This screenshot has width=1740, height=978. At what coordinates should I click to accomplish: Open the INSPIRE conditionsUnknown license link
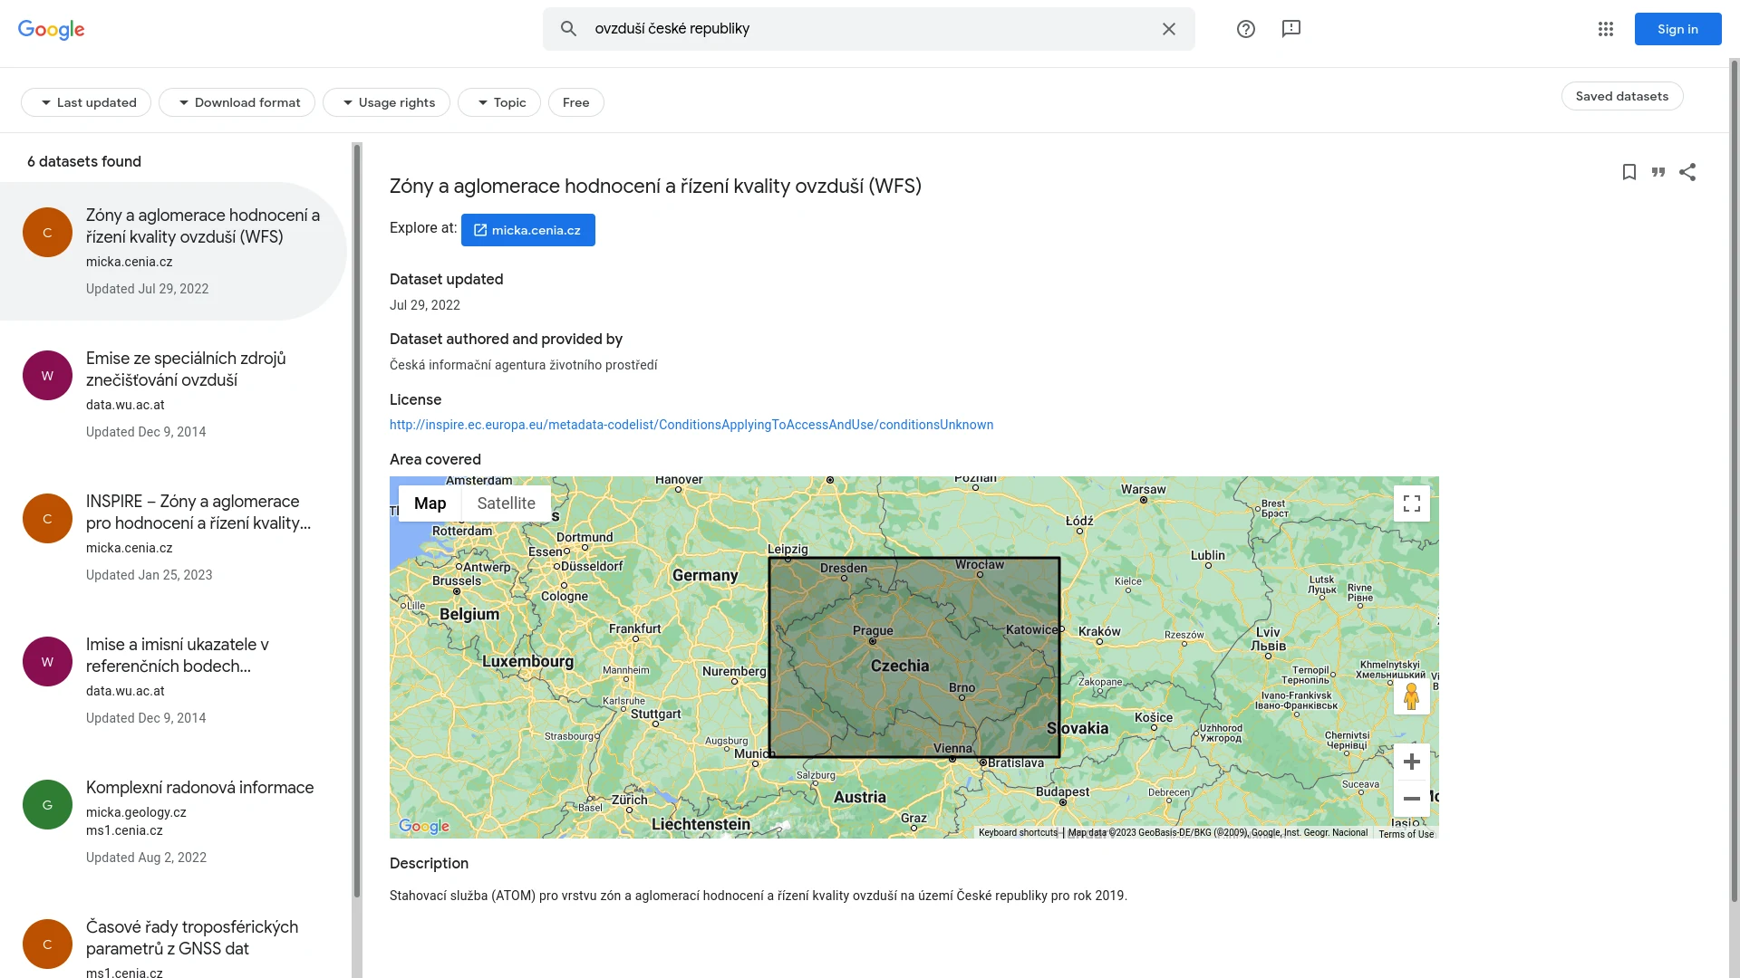click(691, 425)
